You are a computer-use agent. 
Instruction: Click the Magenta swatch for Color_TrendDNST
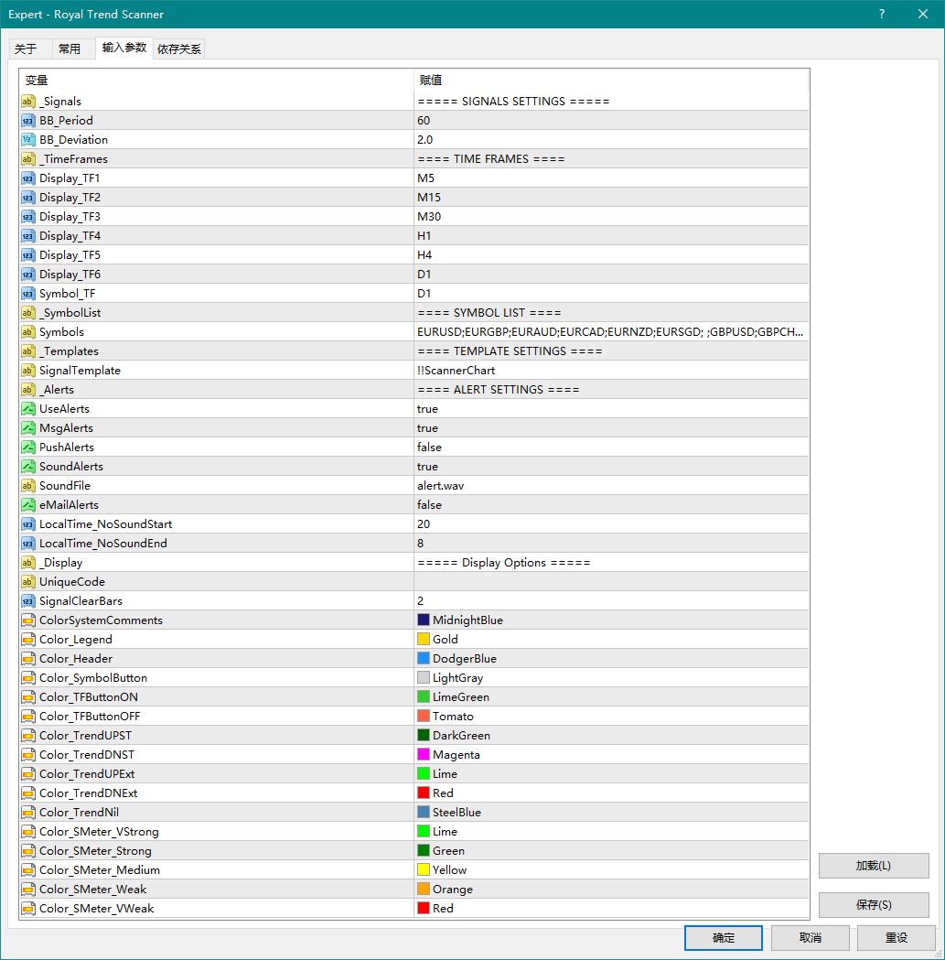424,755
